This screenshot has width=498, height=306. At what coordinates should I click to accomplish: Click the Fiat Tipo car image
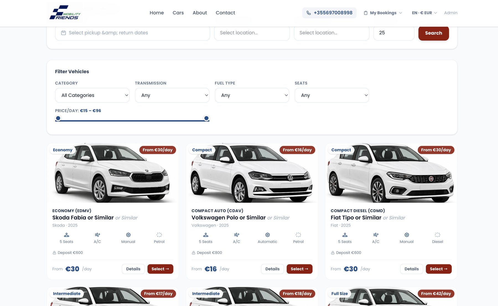(x=391, y=173)
